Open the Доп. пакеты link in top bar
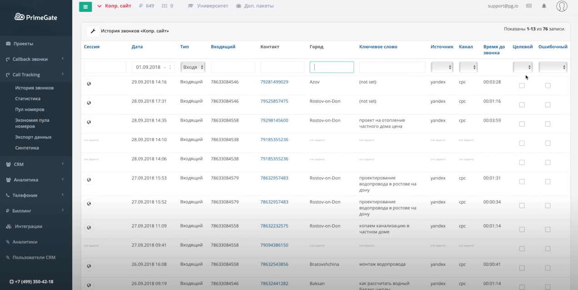 point(255,6)
